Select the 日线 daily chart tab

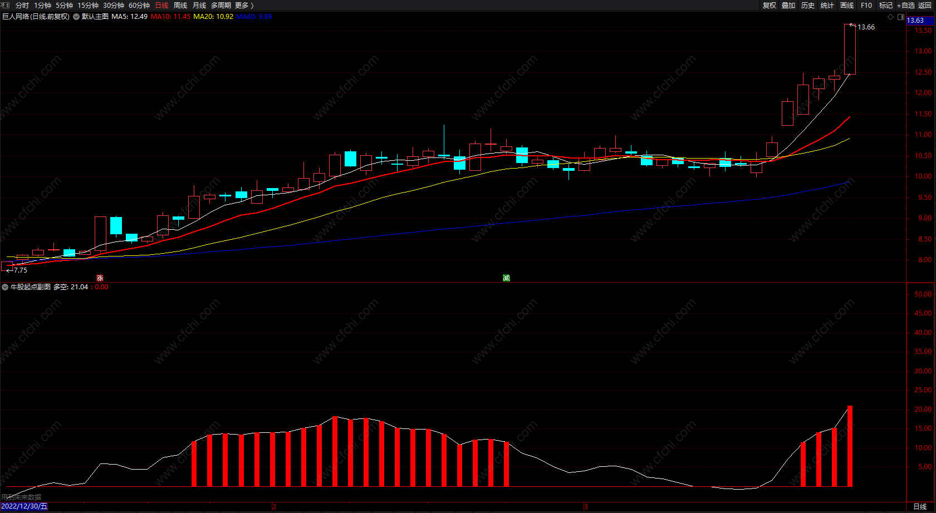pos(161,6)
